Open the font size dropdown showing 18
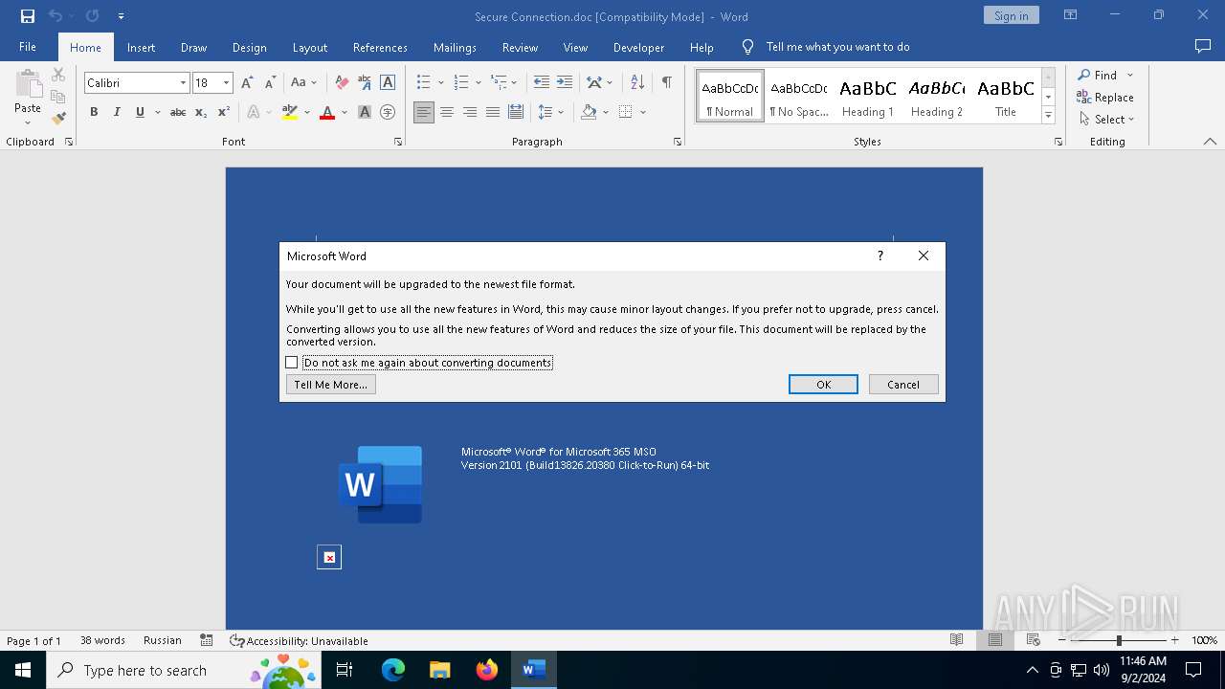The height and width of the screenshot is (689, 1225). [x=226, y=83]
